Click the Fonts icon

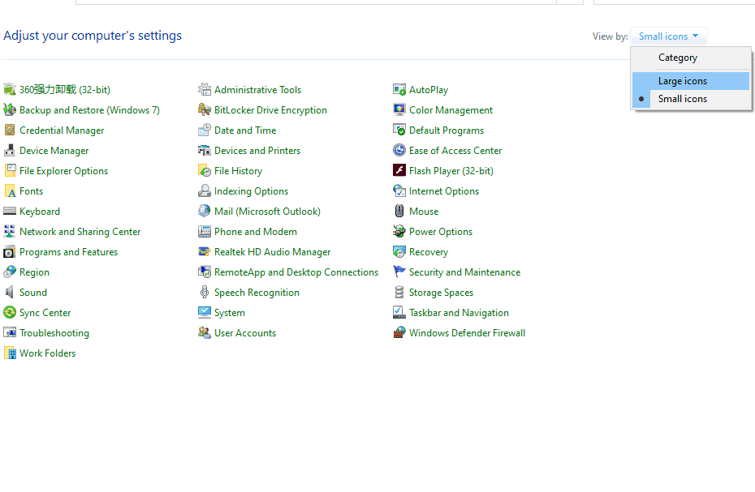(10, 191)
